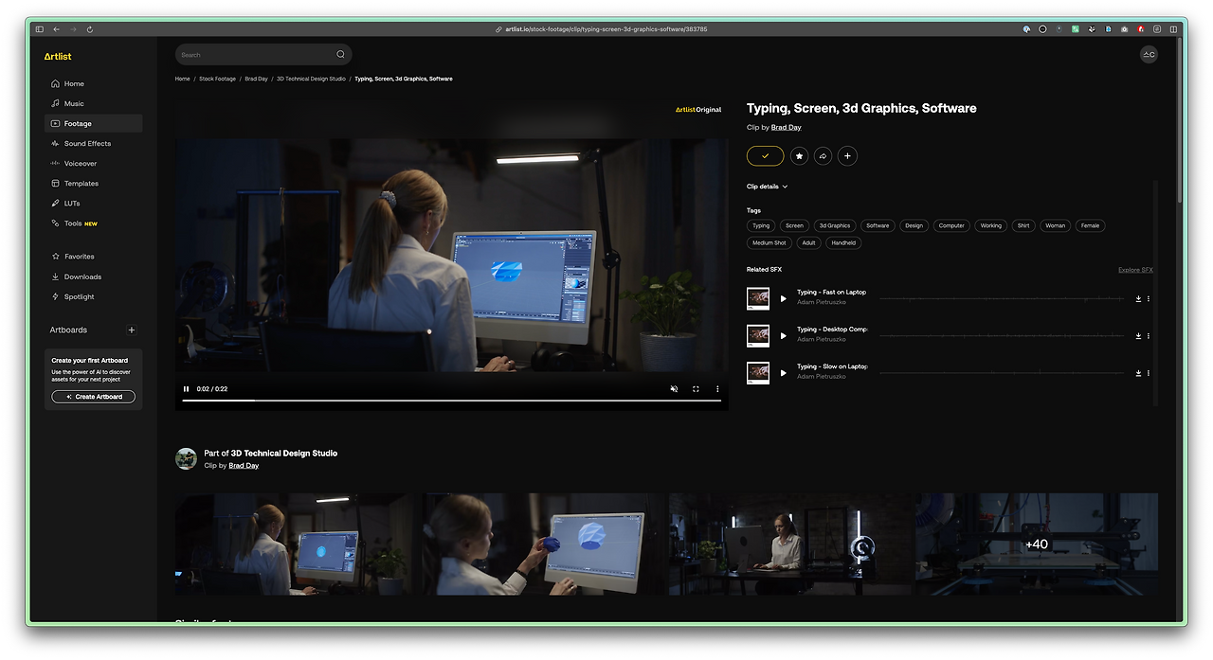The height and width of the screenshot is (660, 1213).
Task: Open Brad Day link under collection title
Action: pos(244,466)
